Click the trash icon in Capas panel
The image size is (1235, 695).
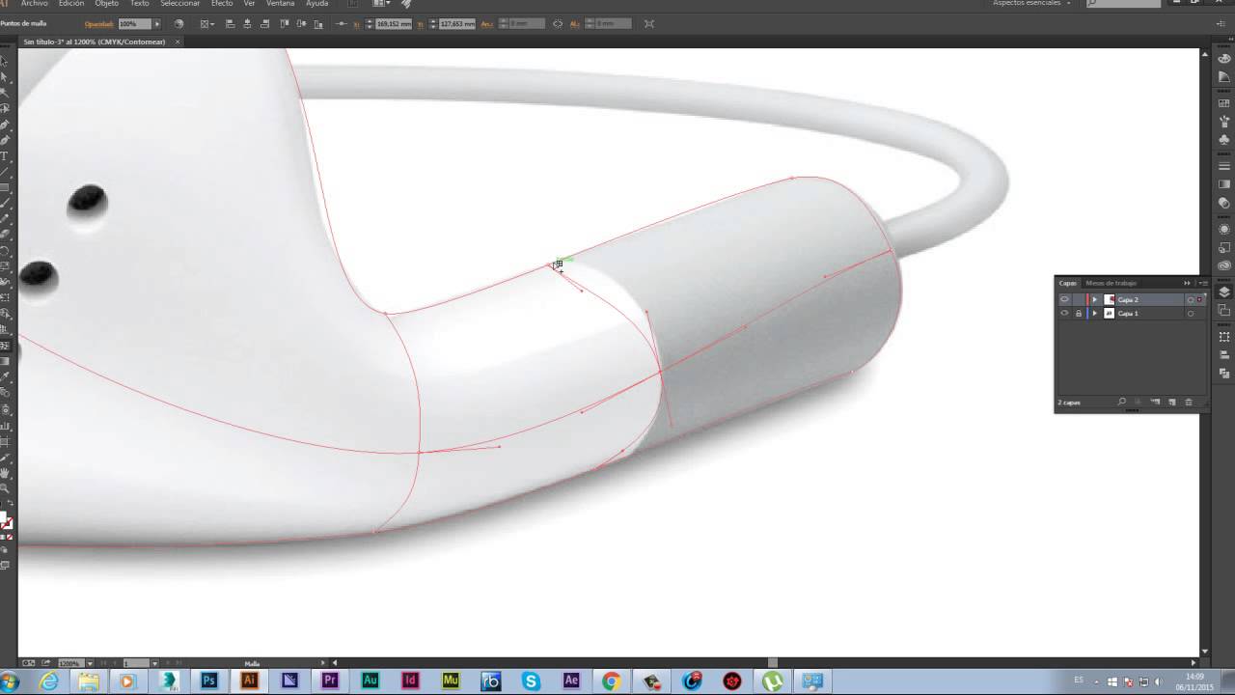coord(1189,402)
